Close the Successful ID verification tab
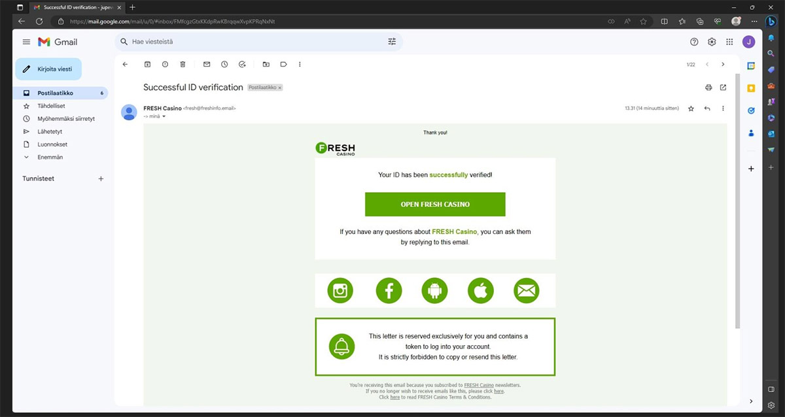Screen dimensions: 785x417 [118, 7]
